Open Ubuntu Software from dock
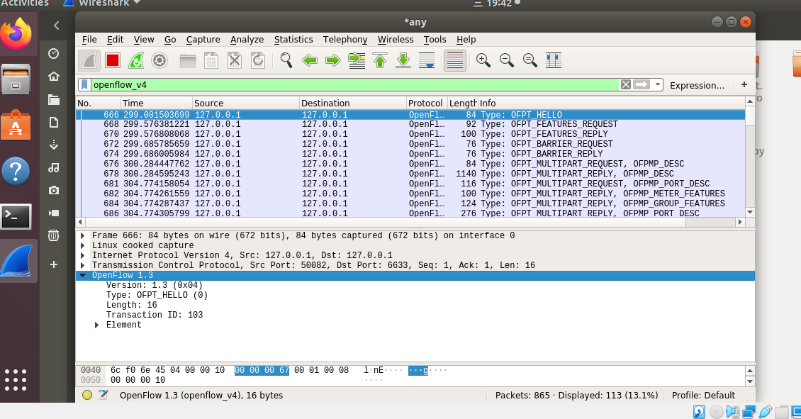This screenshot has width=801, height=419. pos(16,125)
